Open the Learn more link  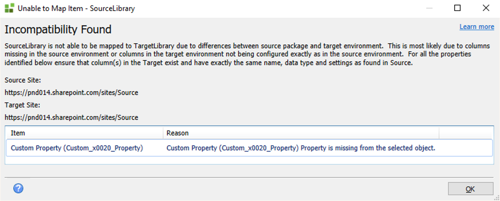tap(477, 27)
